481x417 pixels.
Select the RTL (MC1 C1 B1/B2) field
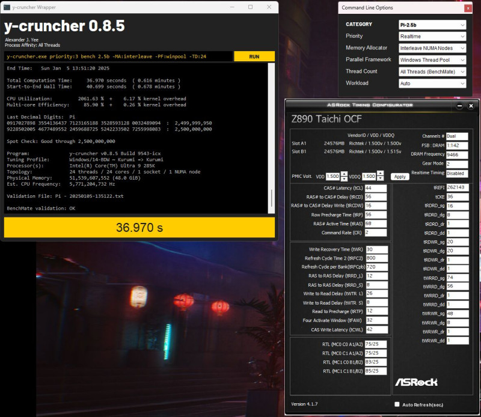coord(376,371)
